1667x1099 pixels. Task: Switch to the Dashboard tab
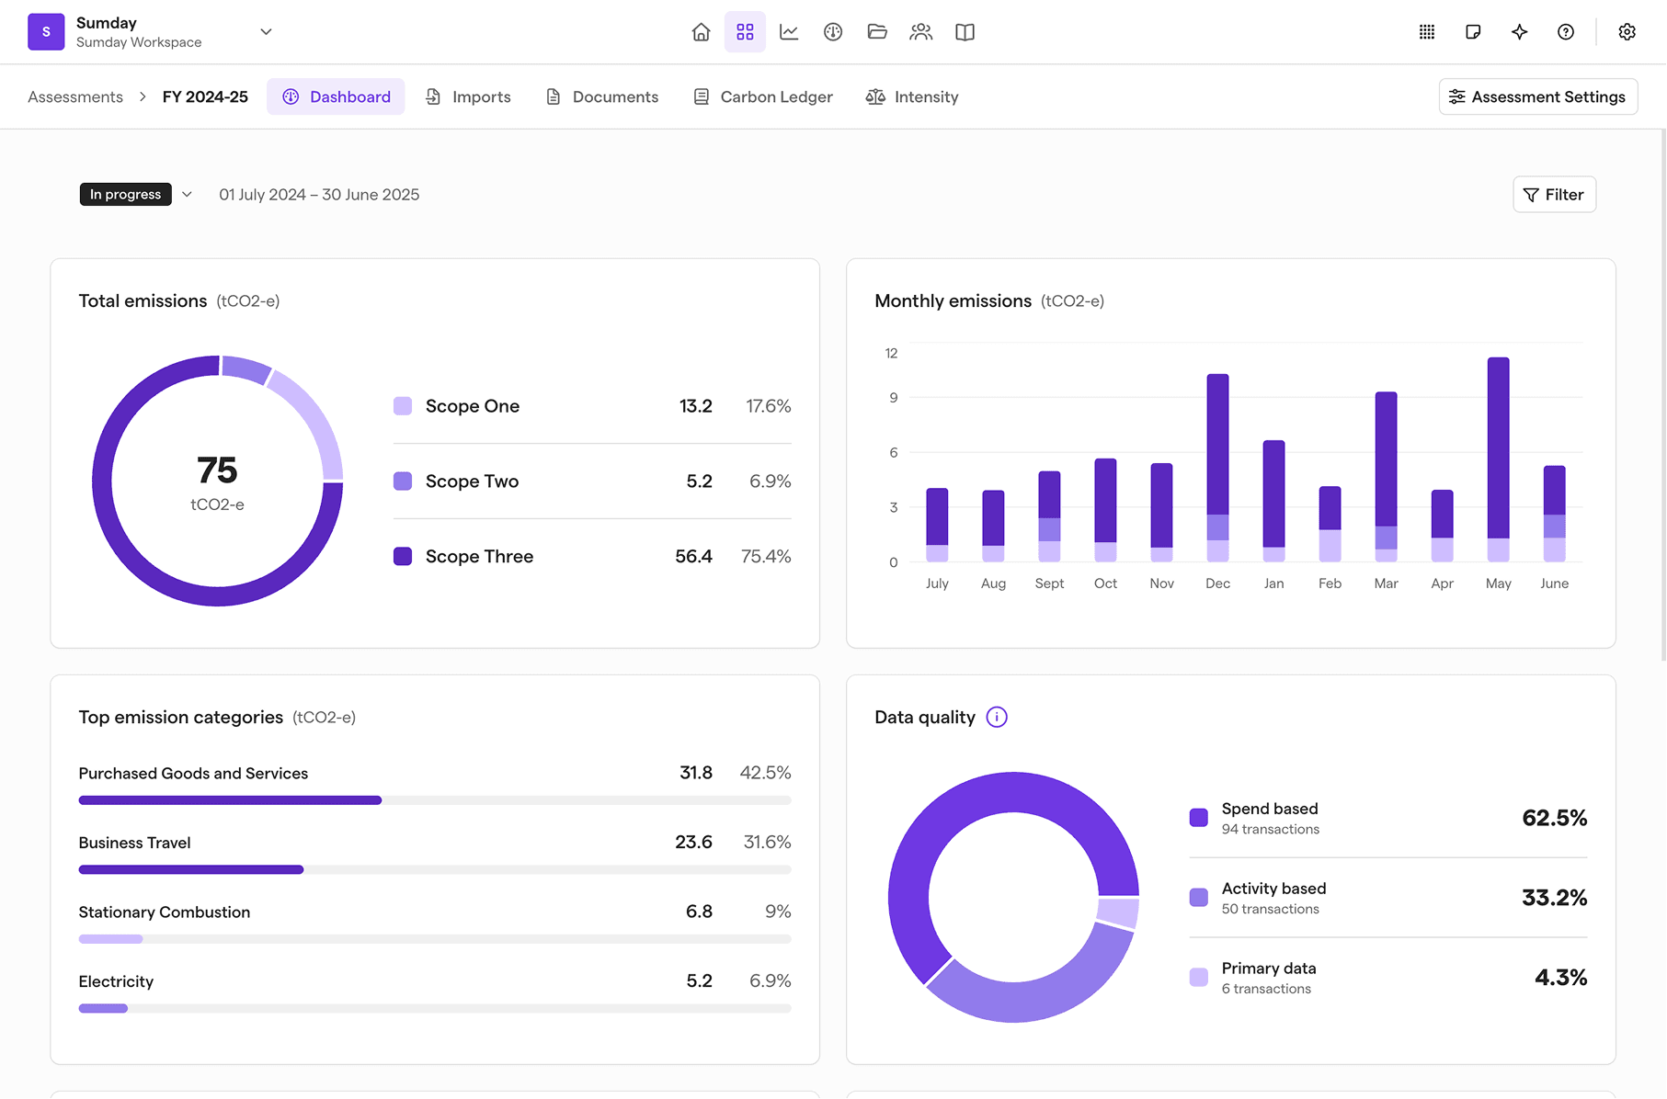[x=336, y=96]
